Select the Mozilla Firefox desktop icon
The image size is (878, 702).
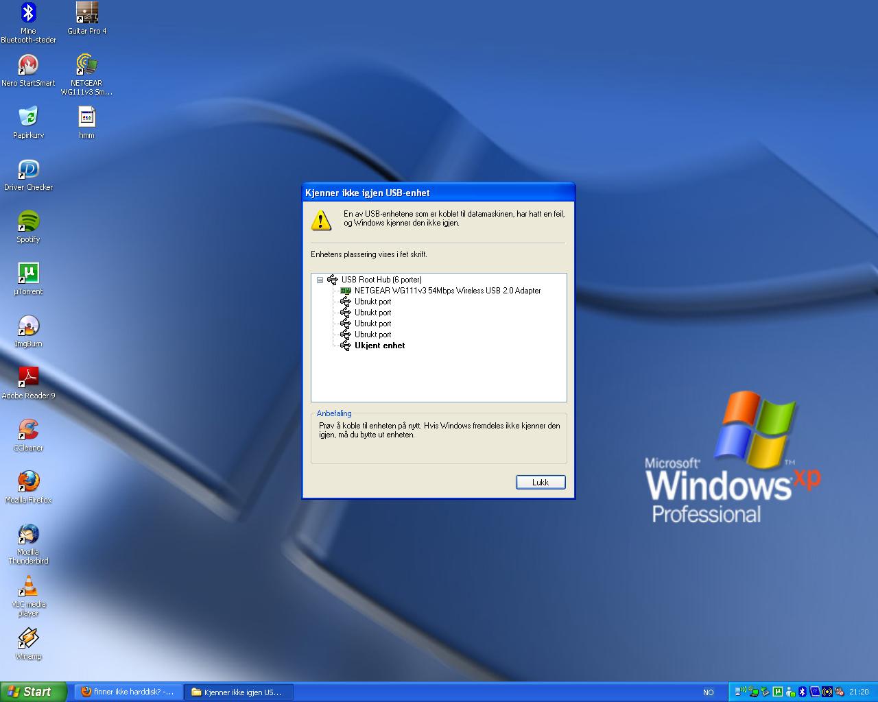tap(28, 487)
